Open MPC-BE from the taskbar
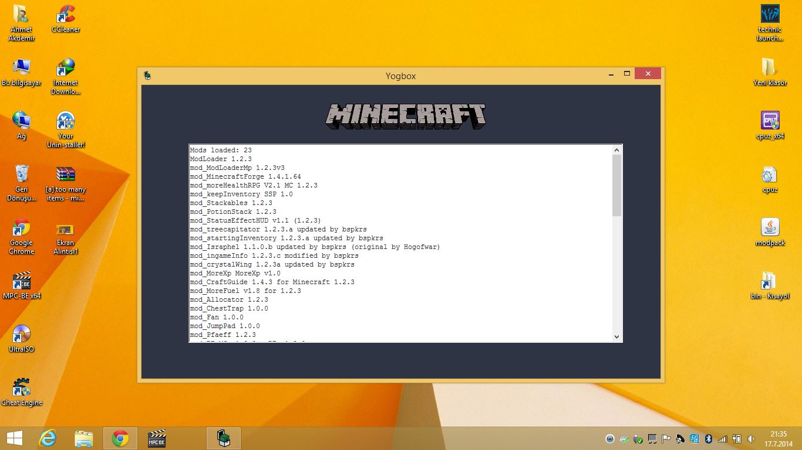The width and height of the screenshot is (802, 450). point(157,438)
